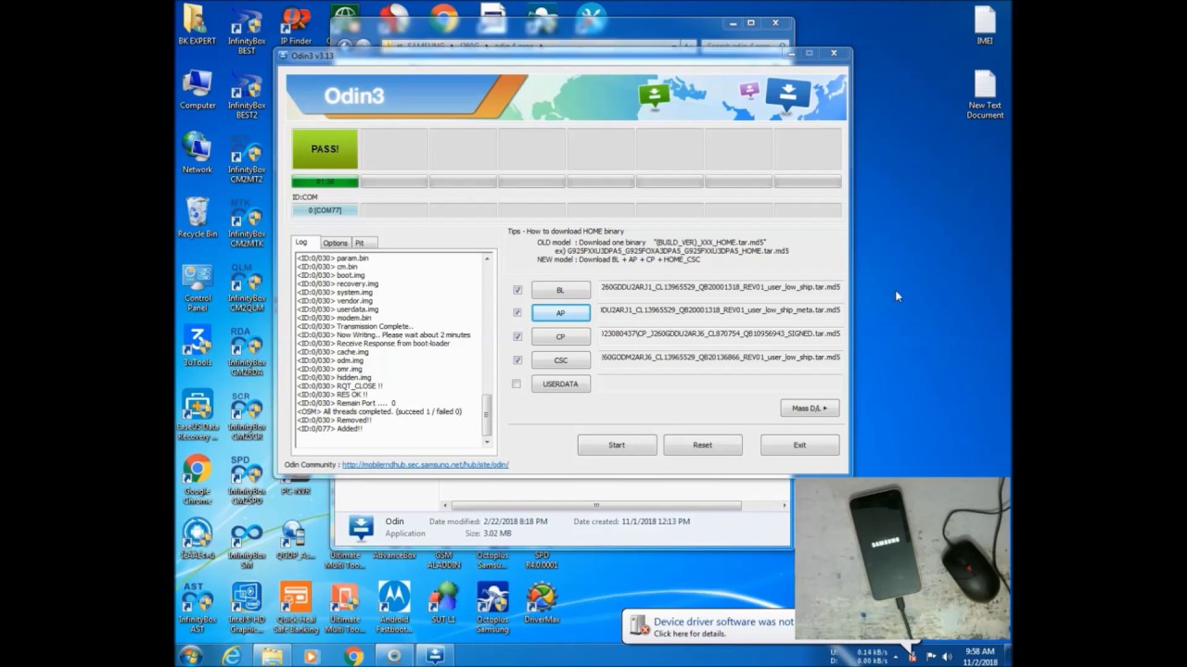This screenshot has height=667, width=1187.
Task: Launch the InfinityBox CM2SPD shortcut
Action: tap(247, 480)
